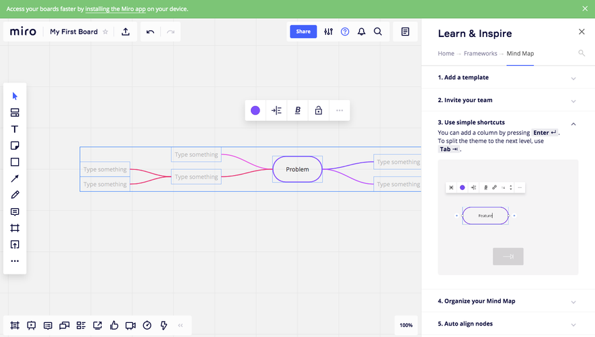The width and height of the screenshot is (595, 337).
Task: Dismiss the green install banner
Action: [585, 9]
